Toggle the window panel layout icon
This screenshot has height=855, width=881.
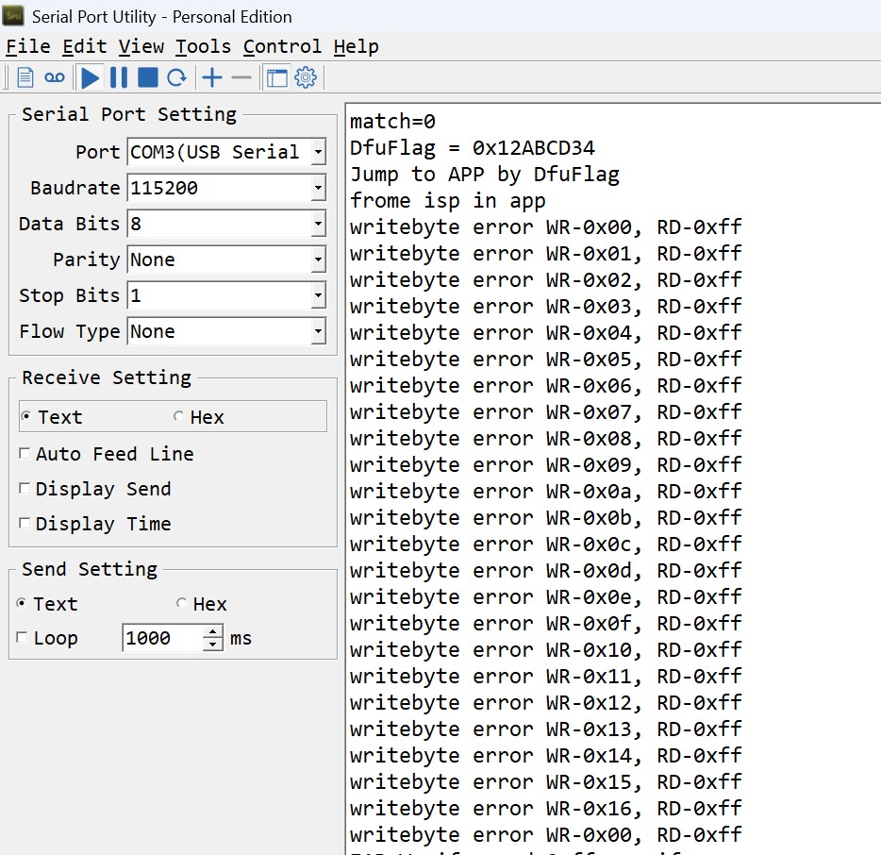pos(276,77)
